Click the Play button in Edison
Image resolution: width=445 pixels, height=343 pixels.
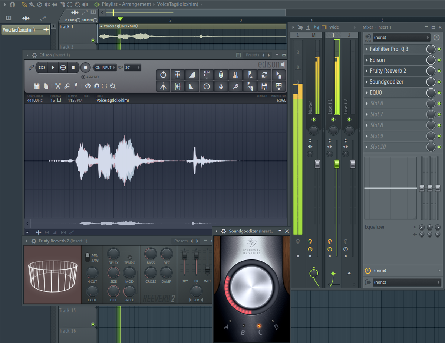point(53,68)
